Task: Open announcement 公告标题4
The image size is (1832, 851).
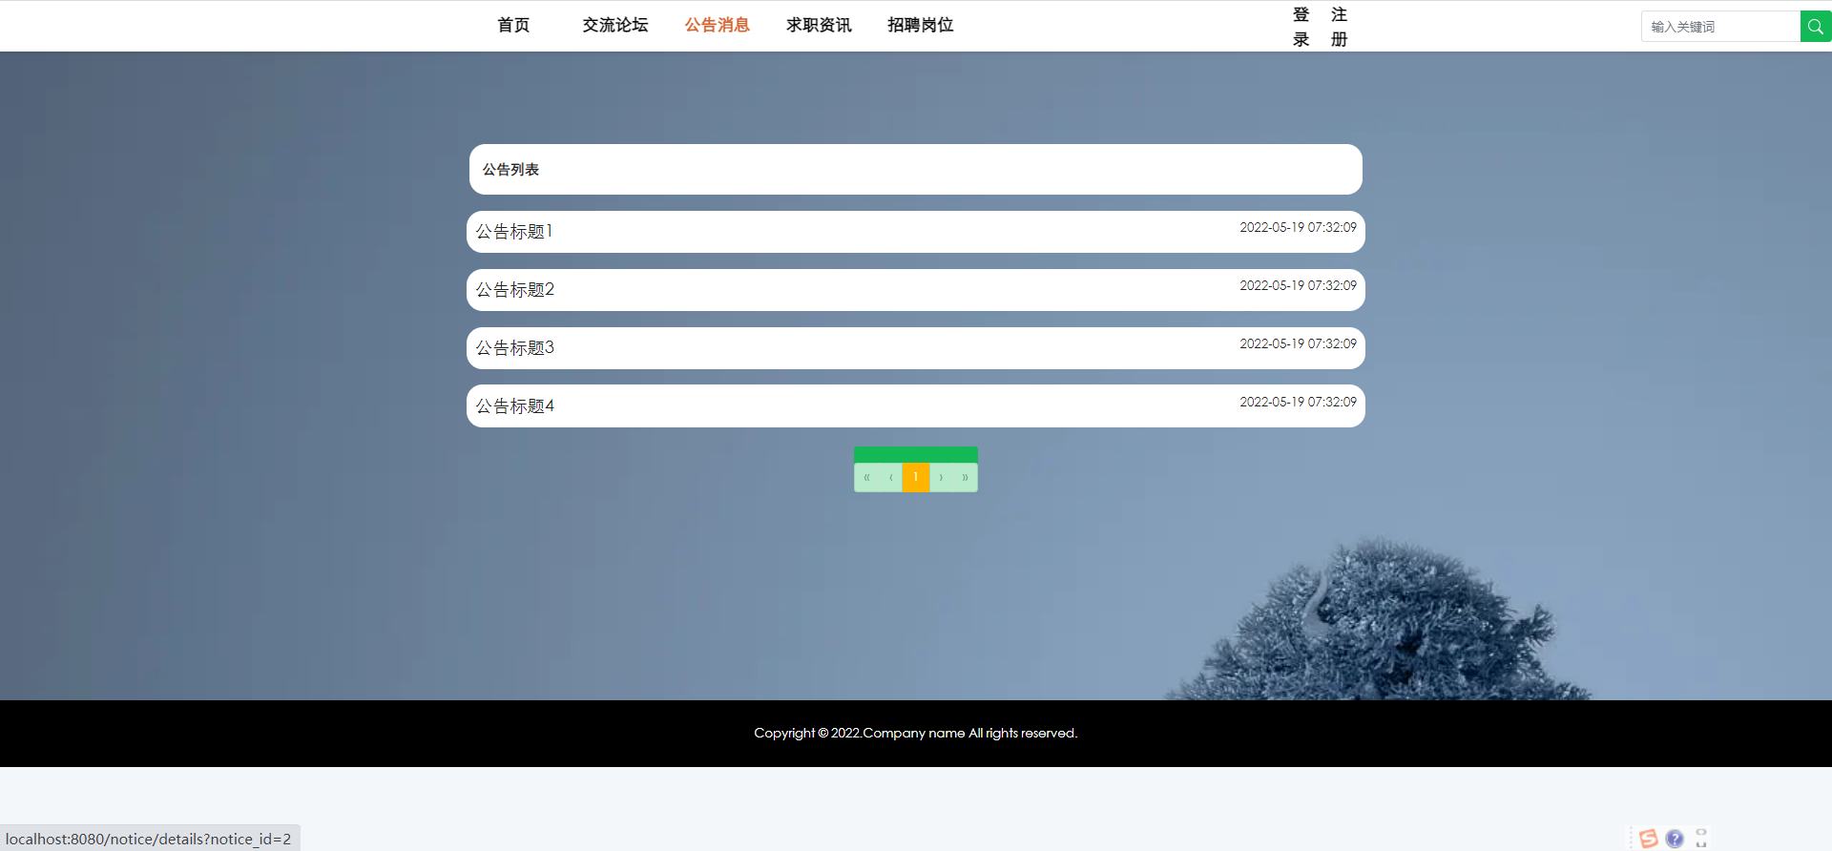Action: [x=515, y=406]
